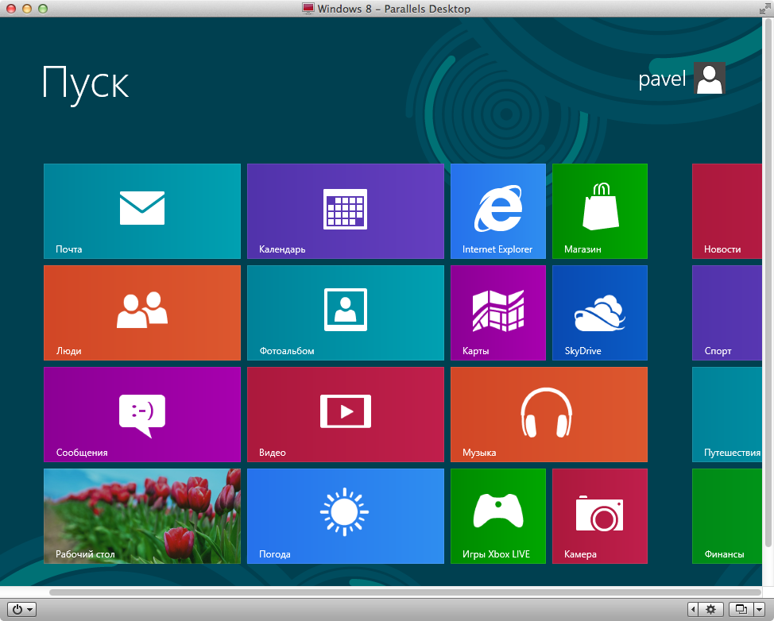Open the Музыка music tile
This screenshot has width=774, height=621.
pos(549,415)
